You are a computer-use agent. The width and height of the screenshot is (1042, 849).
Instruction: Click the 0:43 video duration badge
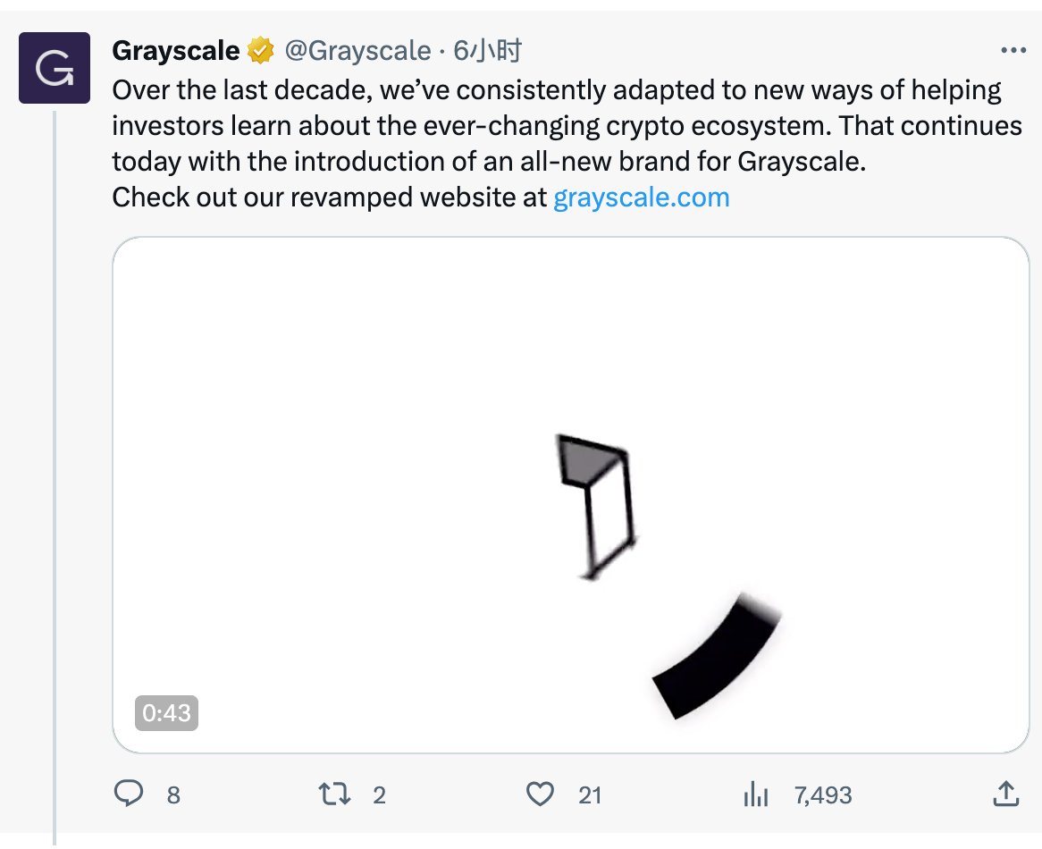[x=166, y=712]
